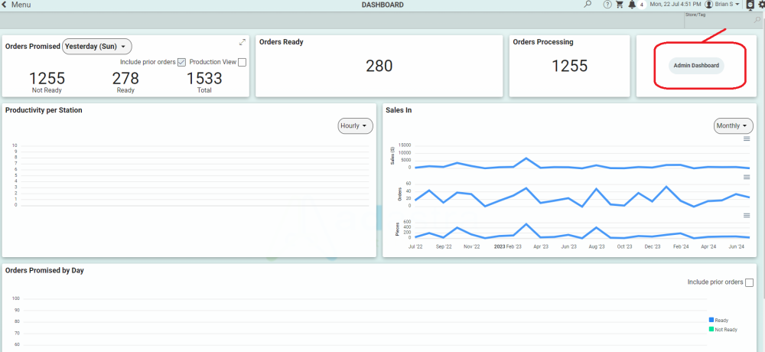Enable the Production View checkbox

tap(242, 62)
